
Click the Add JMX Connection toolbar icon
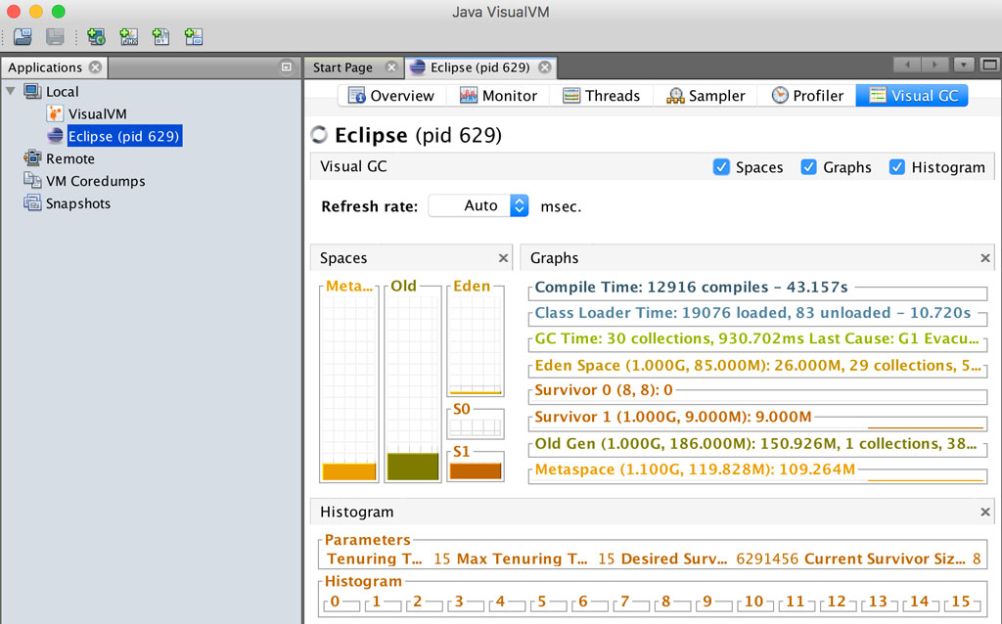point(129,36)
